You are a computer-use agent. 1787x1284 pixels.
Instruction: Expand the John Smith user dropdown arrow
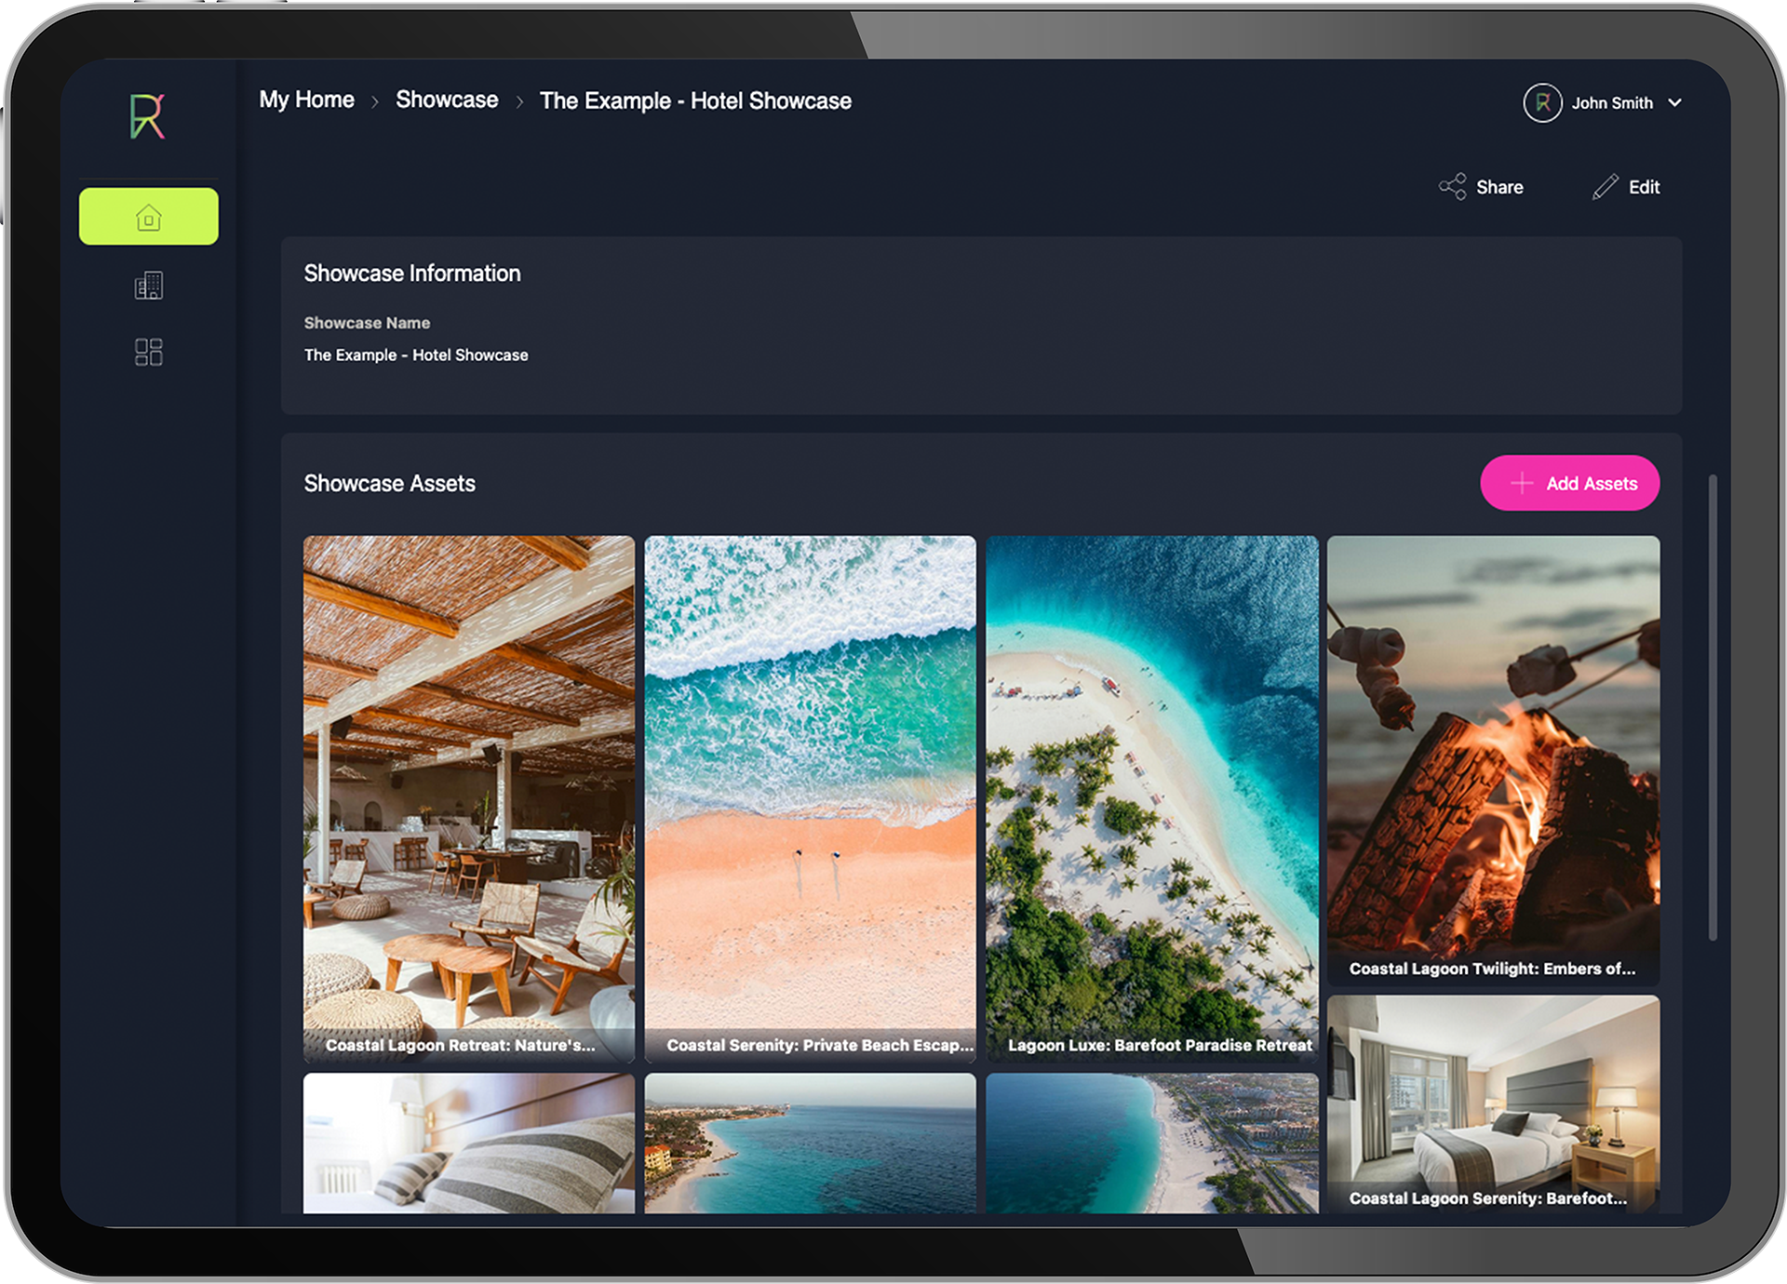click(x=1675, y=103)
